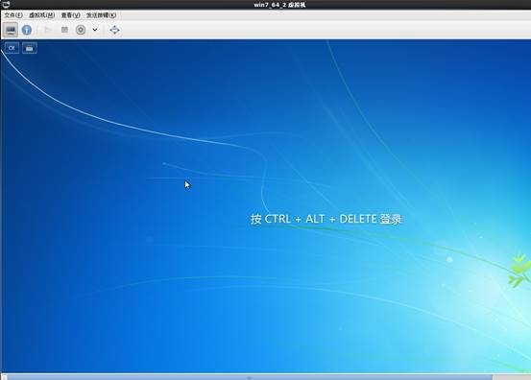The image size is (531, 380).
Task: Open the 查看(V) menu
Action: (70, 15)
